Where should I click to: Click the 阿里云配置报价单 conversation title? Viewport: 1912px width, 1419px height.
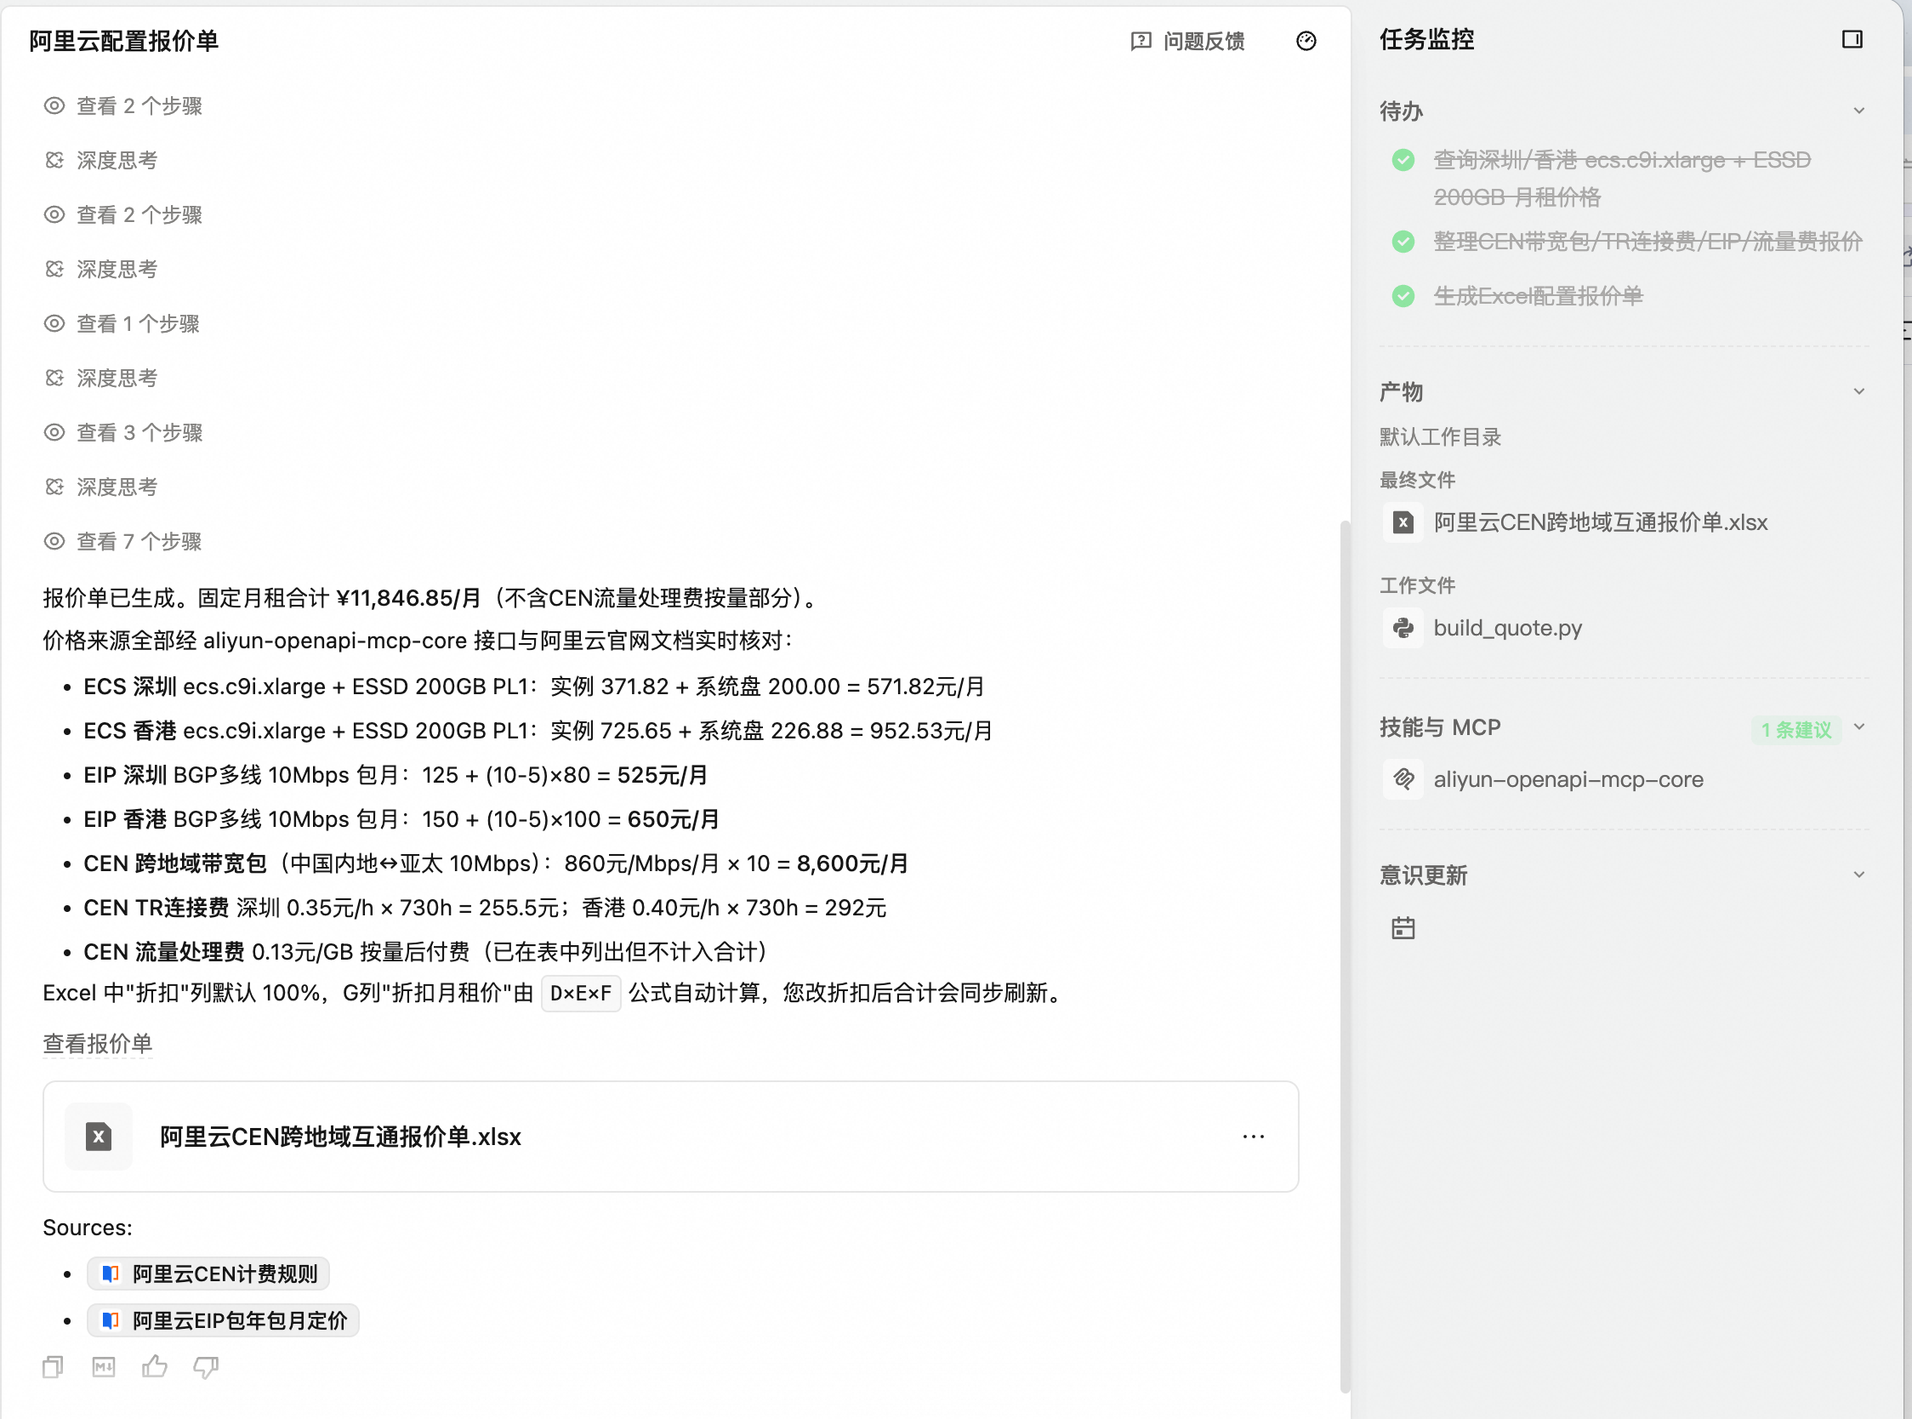[123, 40]
